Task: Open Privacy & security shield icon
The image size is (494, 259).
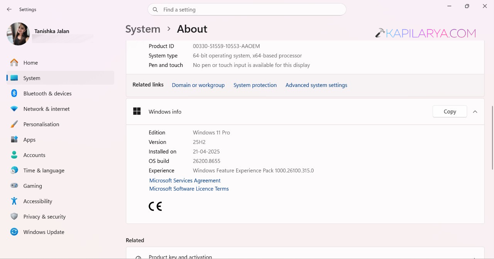Action: click(14, 217)
